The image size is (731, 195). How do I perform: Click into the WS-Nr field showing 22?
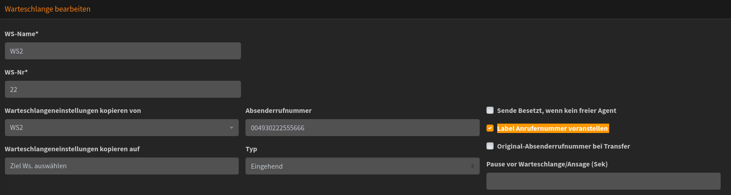(x=123, y=89)
